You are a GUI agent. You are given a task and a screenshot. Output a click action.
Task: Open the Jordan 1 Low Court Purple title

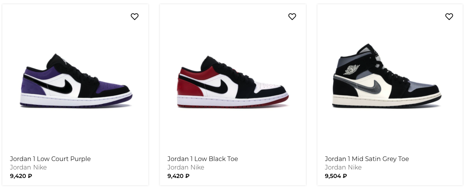coord(50,159)
